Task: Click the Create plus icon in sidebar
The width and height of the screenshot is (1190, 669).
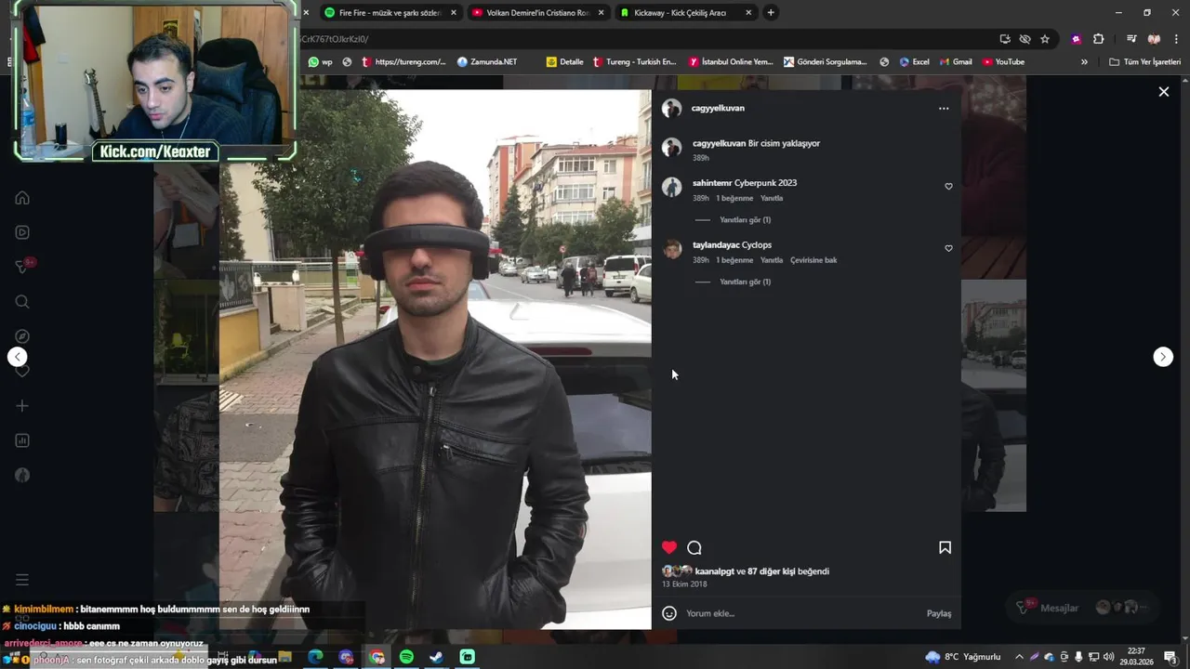Action: [x=22, y=406]
